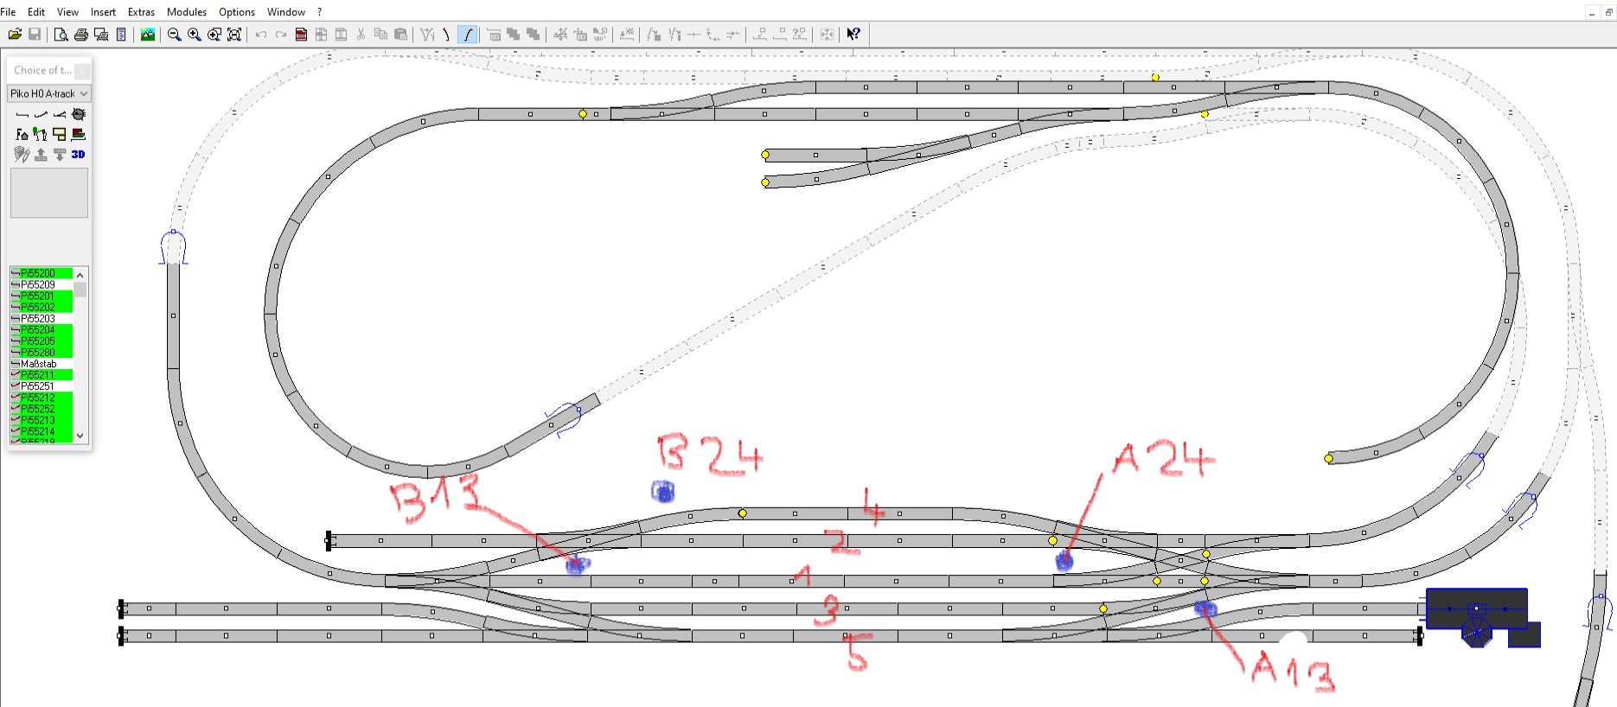1617x707 pixels.
Task: Open the Insert menu
Action: click(x=103, y=12)
